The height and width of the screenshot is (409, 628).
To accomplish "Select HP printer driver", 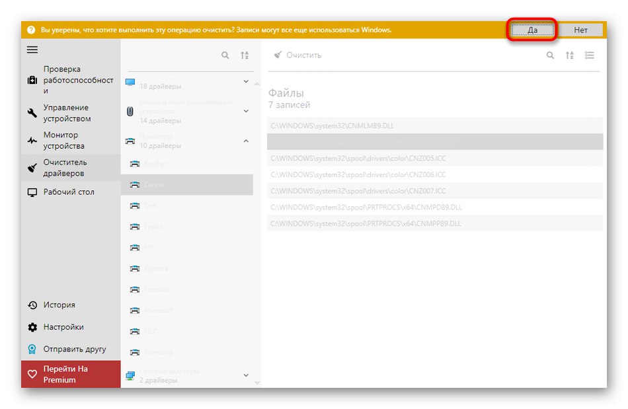I will tap(187, 248).
